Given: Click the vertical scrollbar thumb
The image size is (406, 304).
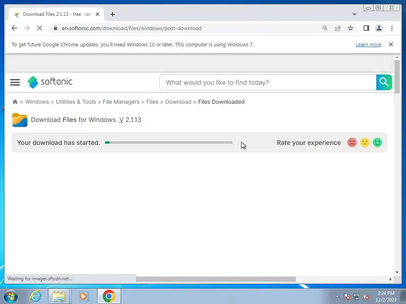Looking at the screenshot, I should pos(397,77).
